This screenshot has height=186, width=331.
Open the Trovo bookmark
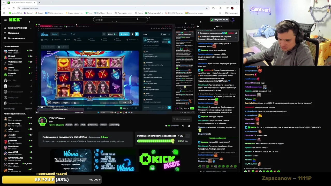point(89,13)
